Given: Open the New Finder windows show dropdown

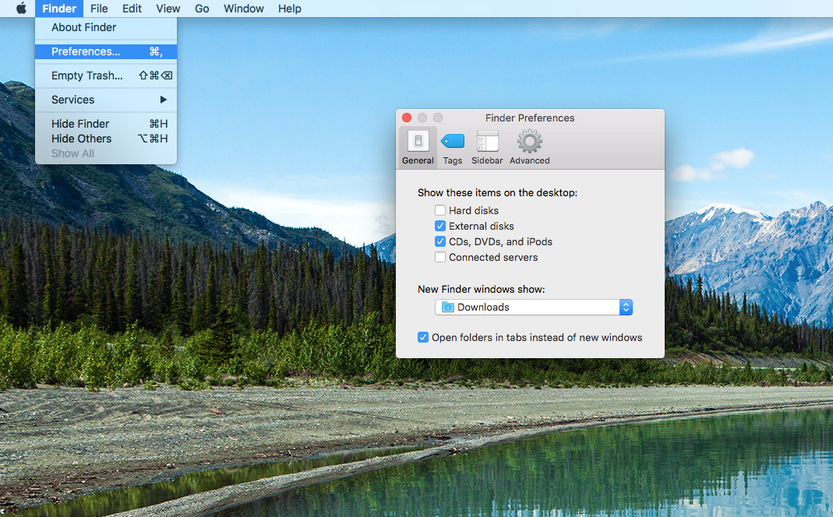Looking at the screenshot, I should (533, 308).
